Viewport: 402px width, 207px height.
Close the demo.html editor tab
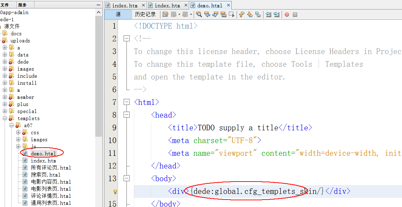[228, 5]
